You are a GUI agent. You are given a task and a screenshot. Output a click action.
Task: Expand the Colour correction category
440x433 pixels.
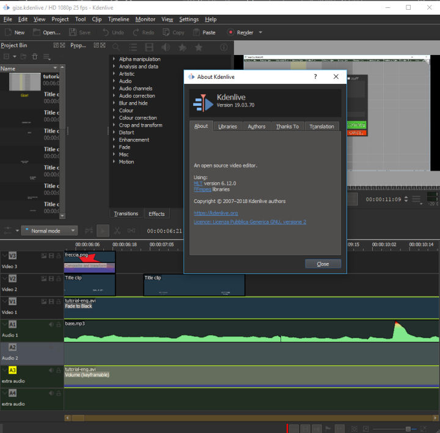[x=114, y=117]
